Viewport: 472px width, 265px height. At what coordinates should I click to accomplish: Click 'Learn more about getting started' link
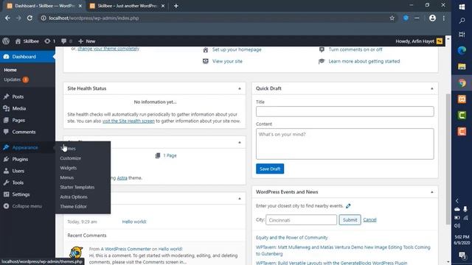364,61
